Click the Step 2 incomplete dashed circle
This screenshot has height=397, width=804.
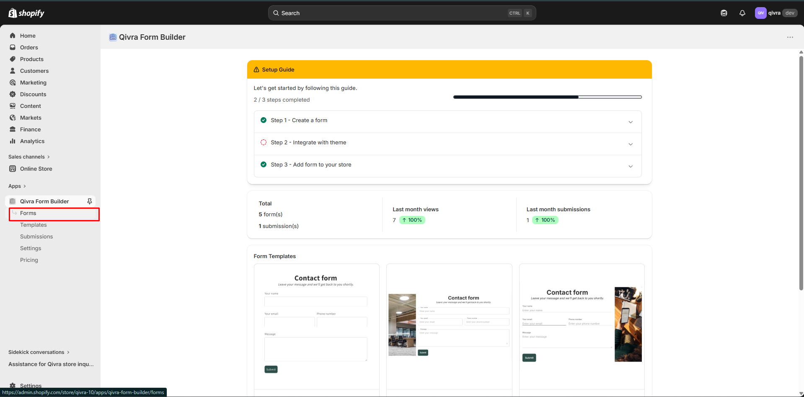coord(264,142)
